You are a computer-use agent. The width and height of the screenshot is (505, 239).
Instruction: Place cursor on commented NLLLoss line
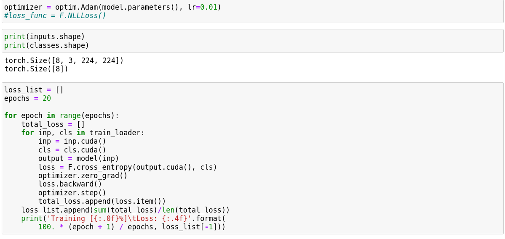click(55, 16)
